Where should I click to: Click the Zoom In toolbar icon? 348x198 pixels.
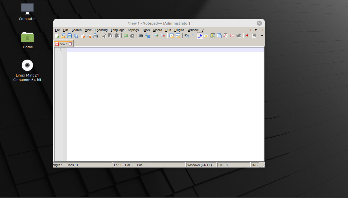tap(156, 36)
